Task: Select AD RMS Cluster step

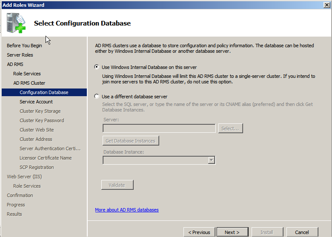Action: (x=29, y=83)
